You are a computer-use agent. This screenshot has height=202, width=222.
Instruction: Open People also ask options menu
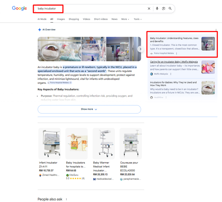[66, 199]
